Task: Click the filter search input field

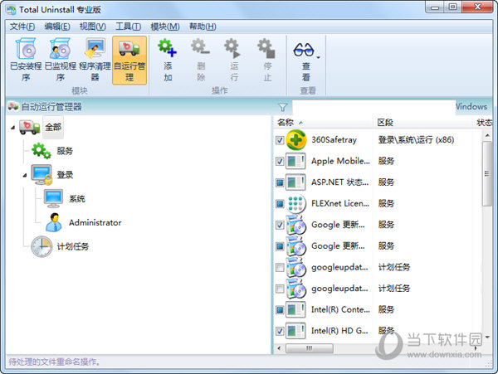Action: tap(373, 108)
